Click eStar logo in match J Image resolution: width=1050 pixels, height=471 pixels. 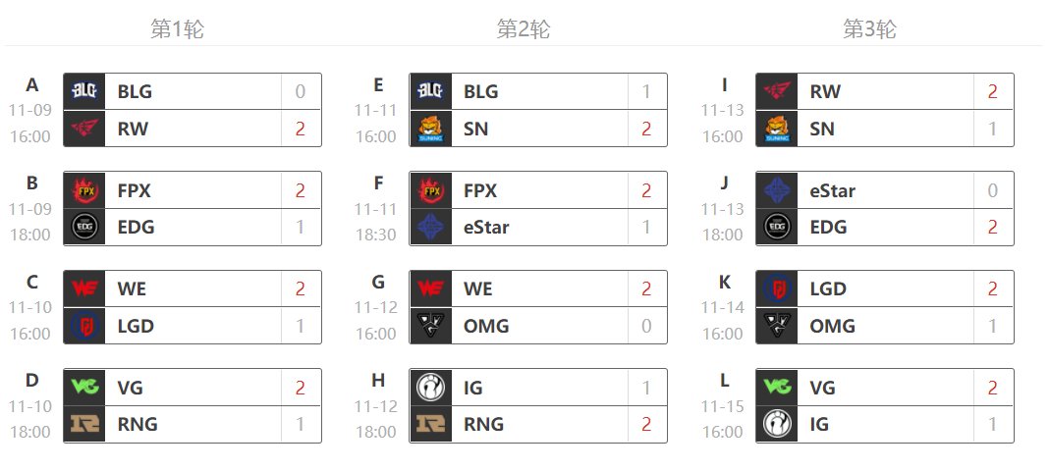click(x=777, y=190)
